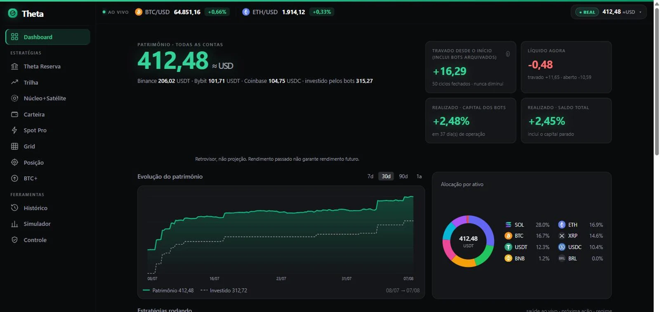Click the Bybit 101,71 balance text
This screenshot has height=312, width=660.
(217, 81)
